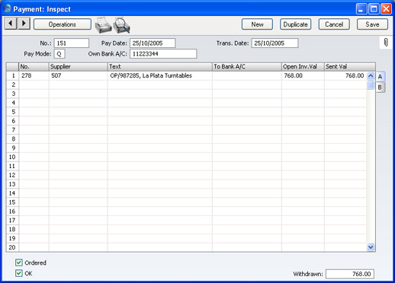
Task: Click the Trans. Date field
Action: click(x=275, y=43)
